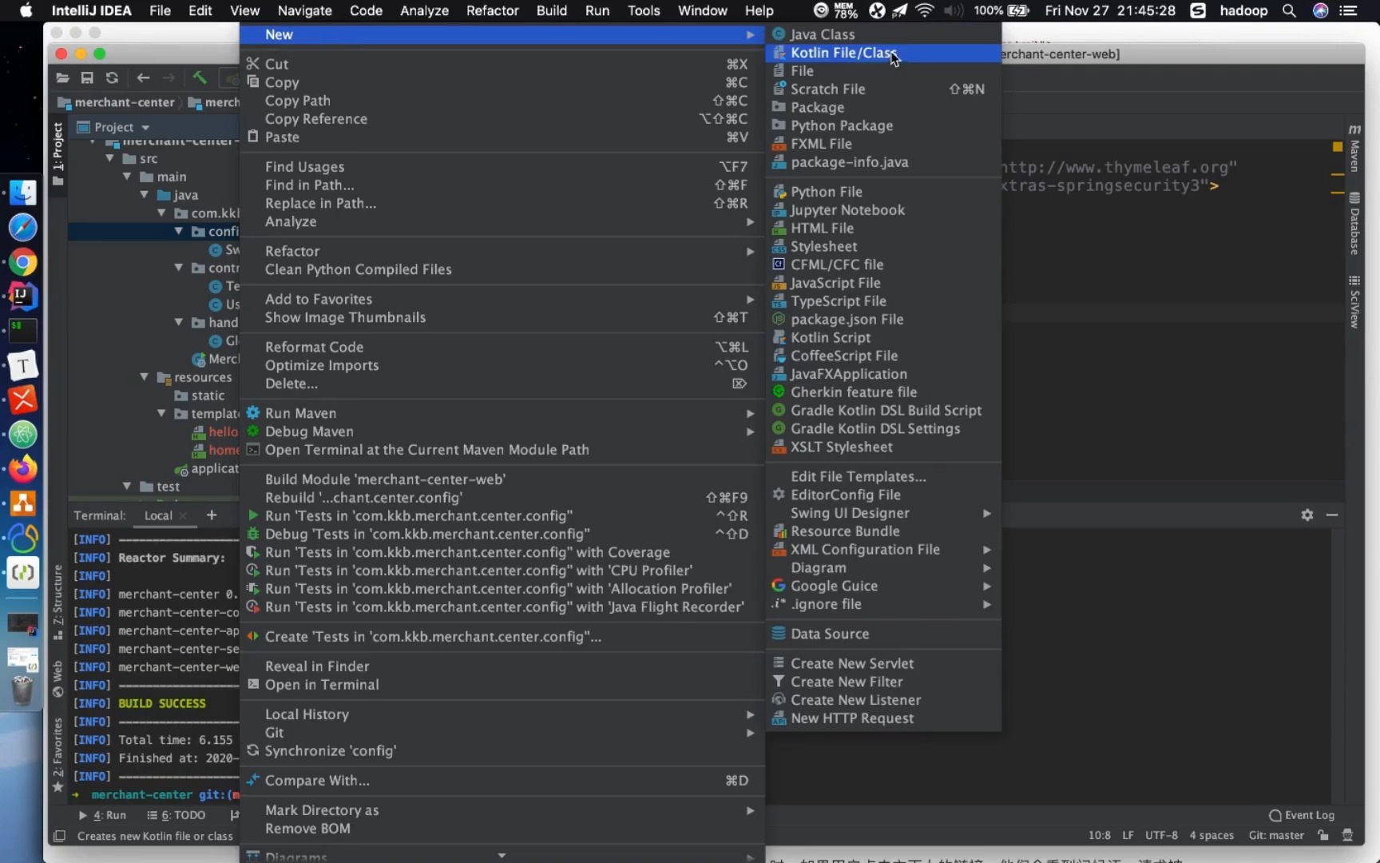
Task: Open Safari from the Dock
Action: [x=22, y=228]
